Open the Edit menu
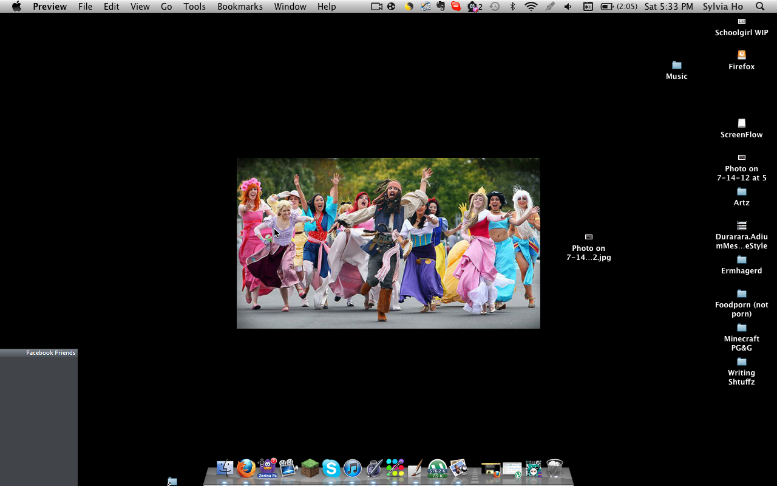Viewport: 777px width, 486px height. 111,7
